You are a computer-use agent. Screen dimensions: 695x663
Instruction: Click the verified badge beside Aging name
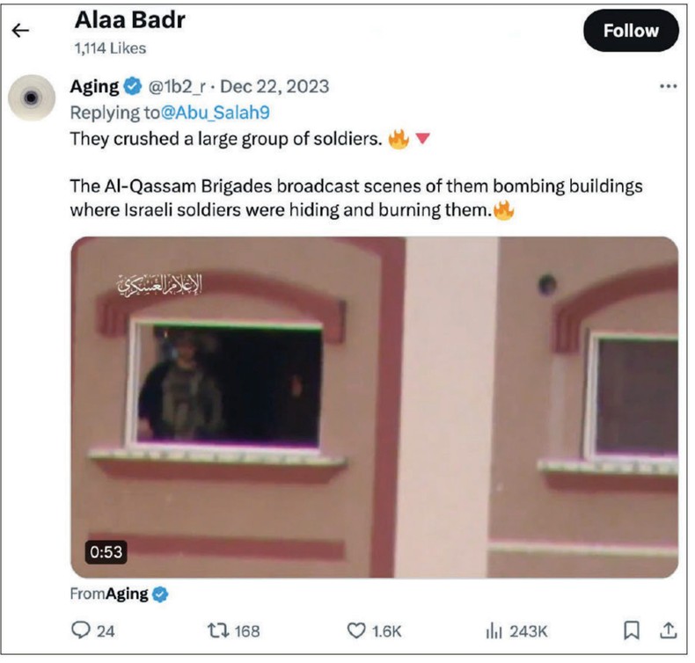(133, 86)
